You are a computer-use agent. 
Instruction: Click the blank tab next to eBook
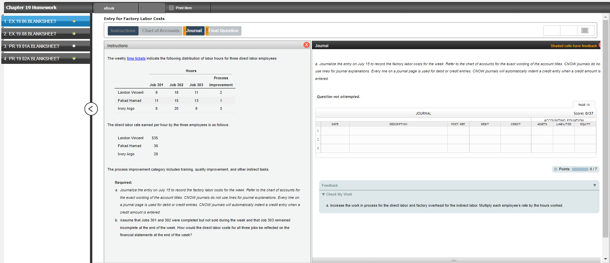tap(152, 8)
